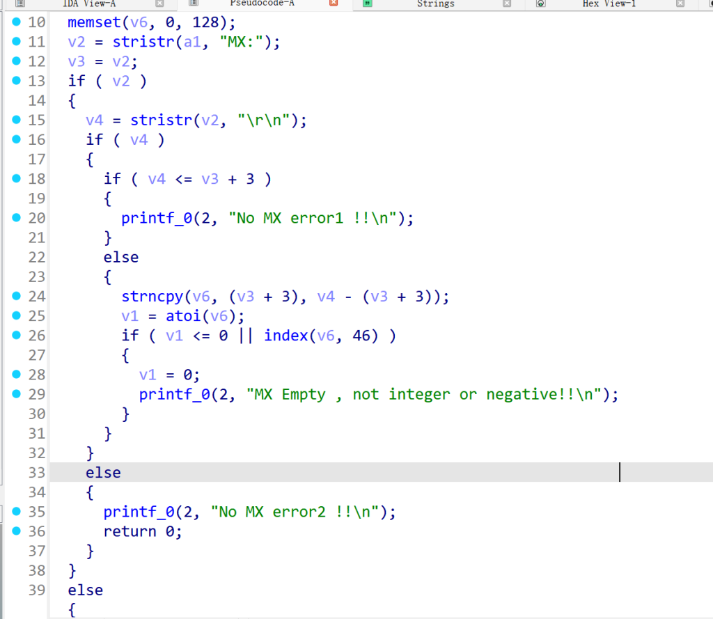The height and width of the screenshot is (619, 713).
Task: Click the Strings tab icon
Action: point(368,3)
